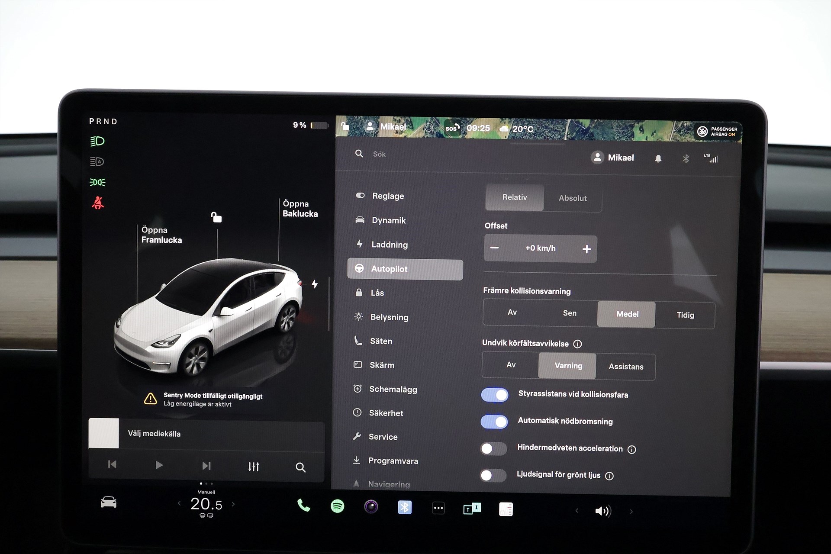Viewport: 831px width, 554px height.
Task: Open the three-dots app launcher
Action: tap(438, 508)
